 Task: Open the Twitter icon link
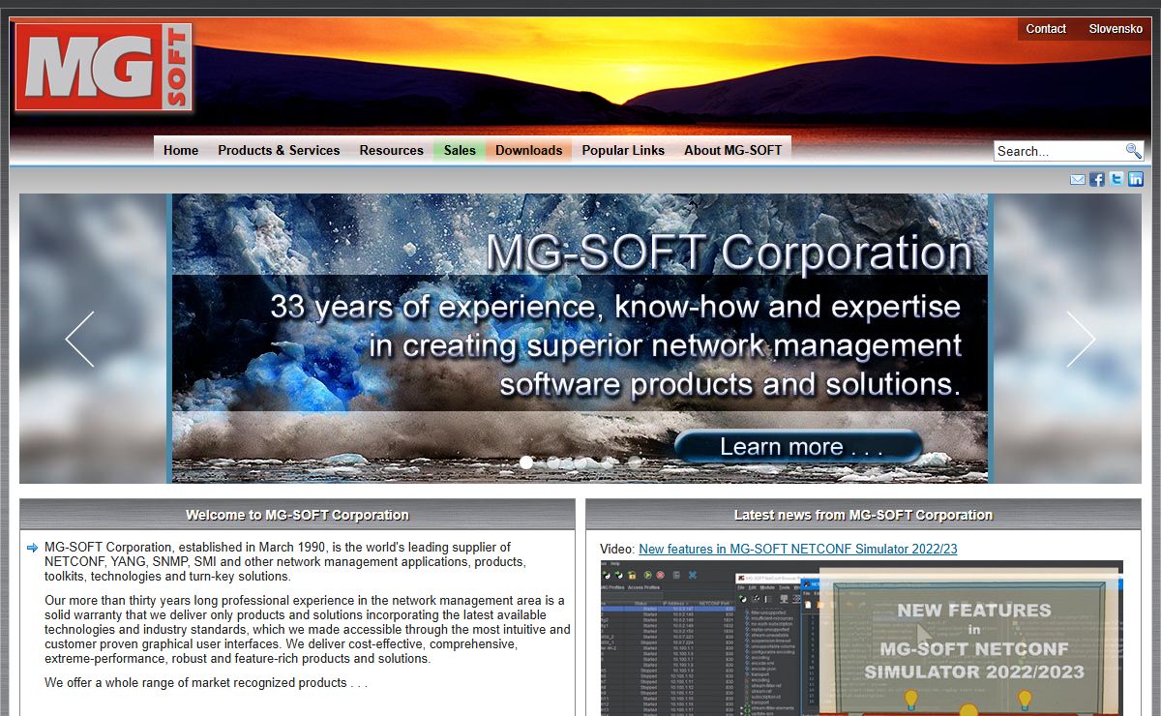[1116, 179]
